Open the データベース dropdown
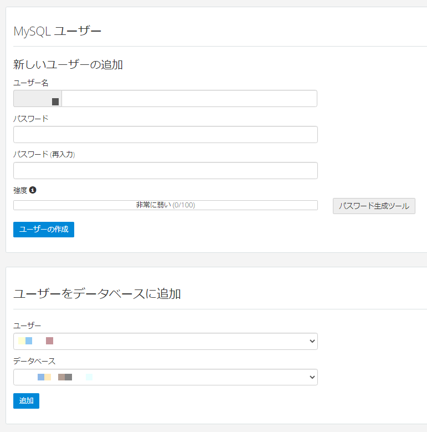427x432 pixels. tap(166, 377)
